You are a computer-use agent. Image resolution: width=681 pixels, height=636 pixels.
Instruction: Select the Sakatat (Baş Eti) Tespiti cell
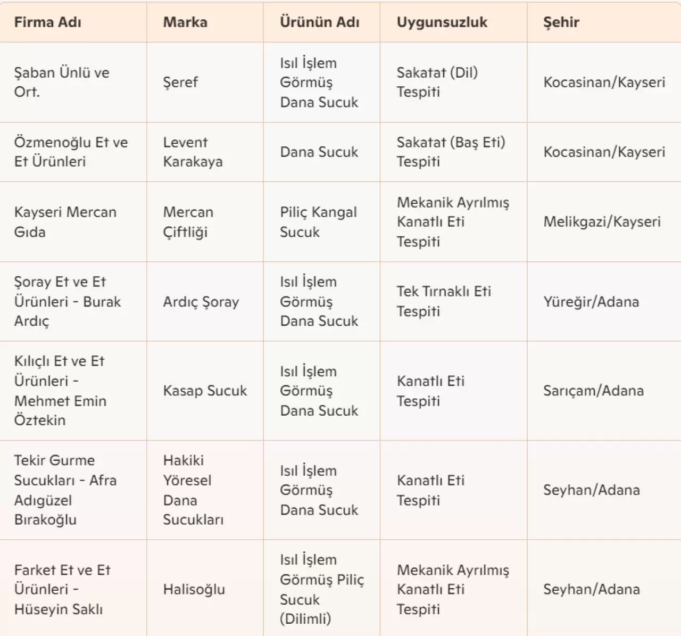coord(451,152)
